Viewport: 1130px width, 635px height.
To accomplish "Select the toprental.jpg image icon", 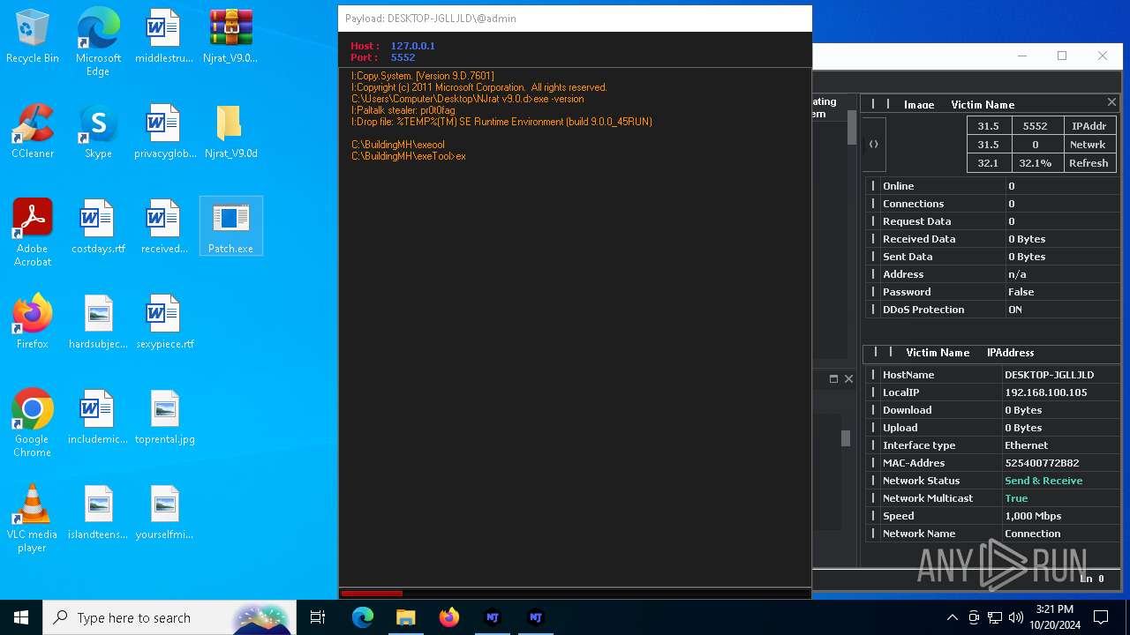I will 164,418.
